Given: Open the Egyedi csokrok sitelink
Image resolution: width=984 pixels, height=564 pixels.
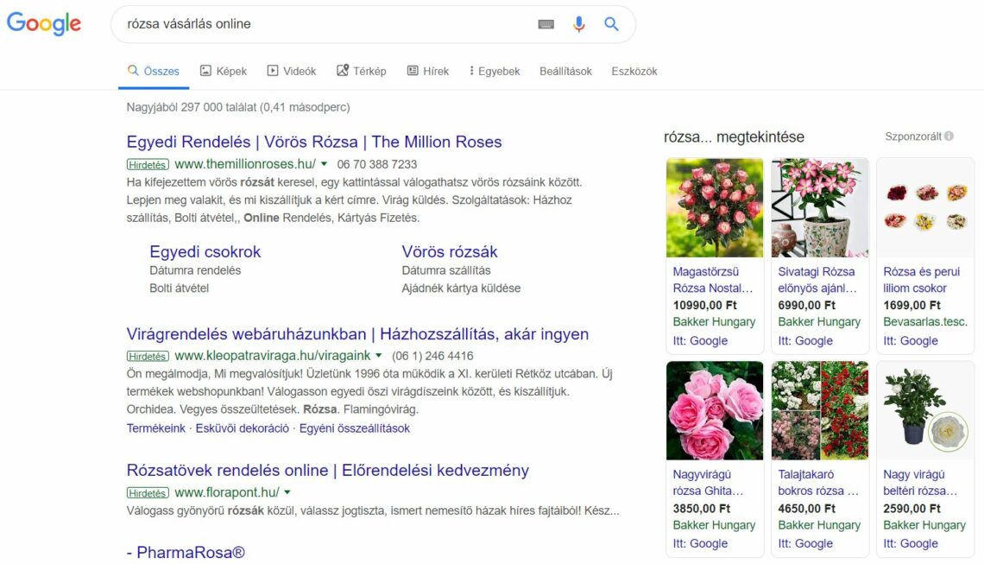Looking at the screenshot, I should tap(205, 252).
